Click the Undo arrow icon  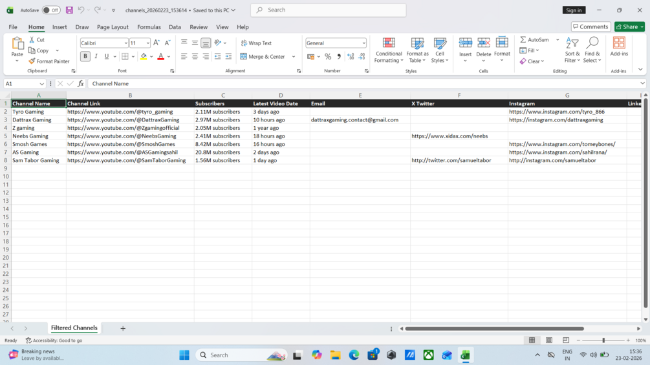click(x=81, y=10)
